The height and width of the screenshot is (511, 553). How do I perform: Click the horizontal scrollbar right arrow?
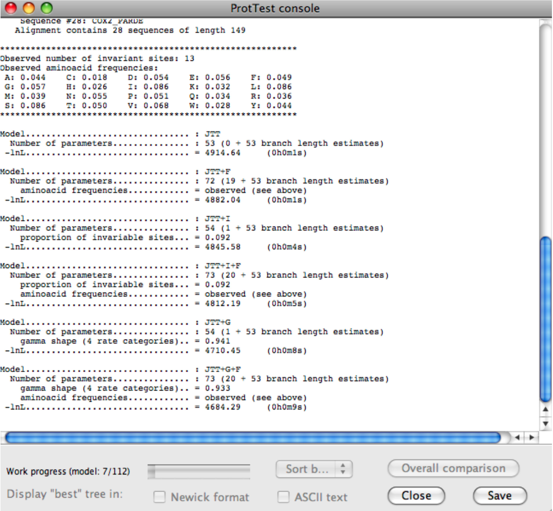pyautogui.click(x=531, y=437)
